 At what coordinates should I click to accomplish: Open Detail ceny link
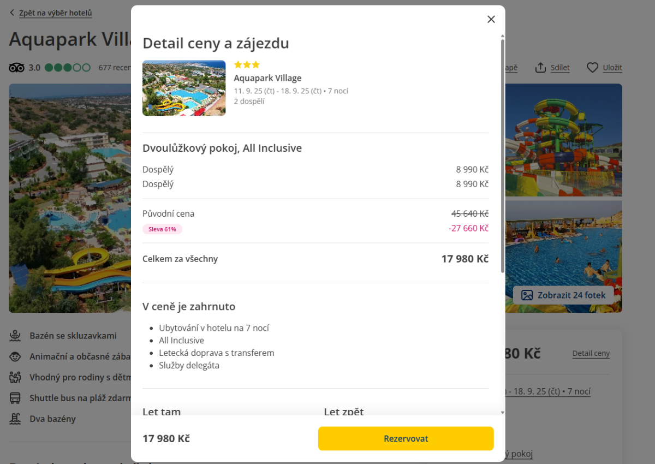tap(591, 354)
